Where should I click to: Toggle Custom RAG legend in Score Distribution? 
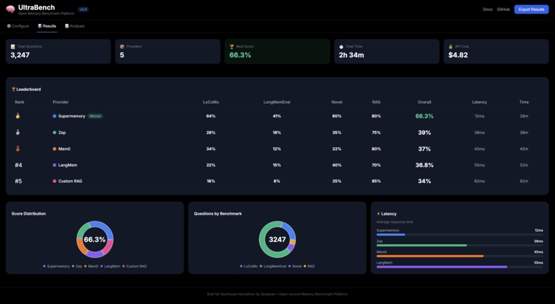point(134,266)
